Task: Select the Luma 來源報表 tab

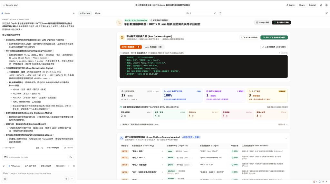Action: click(153, 47)
